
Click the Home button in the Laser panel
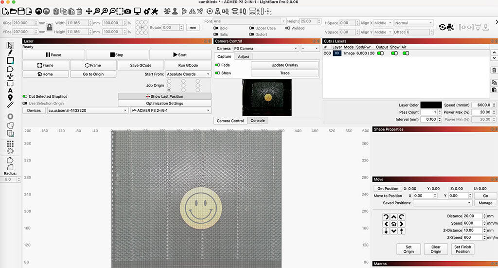[x=45, y=74]
